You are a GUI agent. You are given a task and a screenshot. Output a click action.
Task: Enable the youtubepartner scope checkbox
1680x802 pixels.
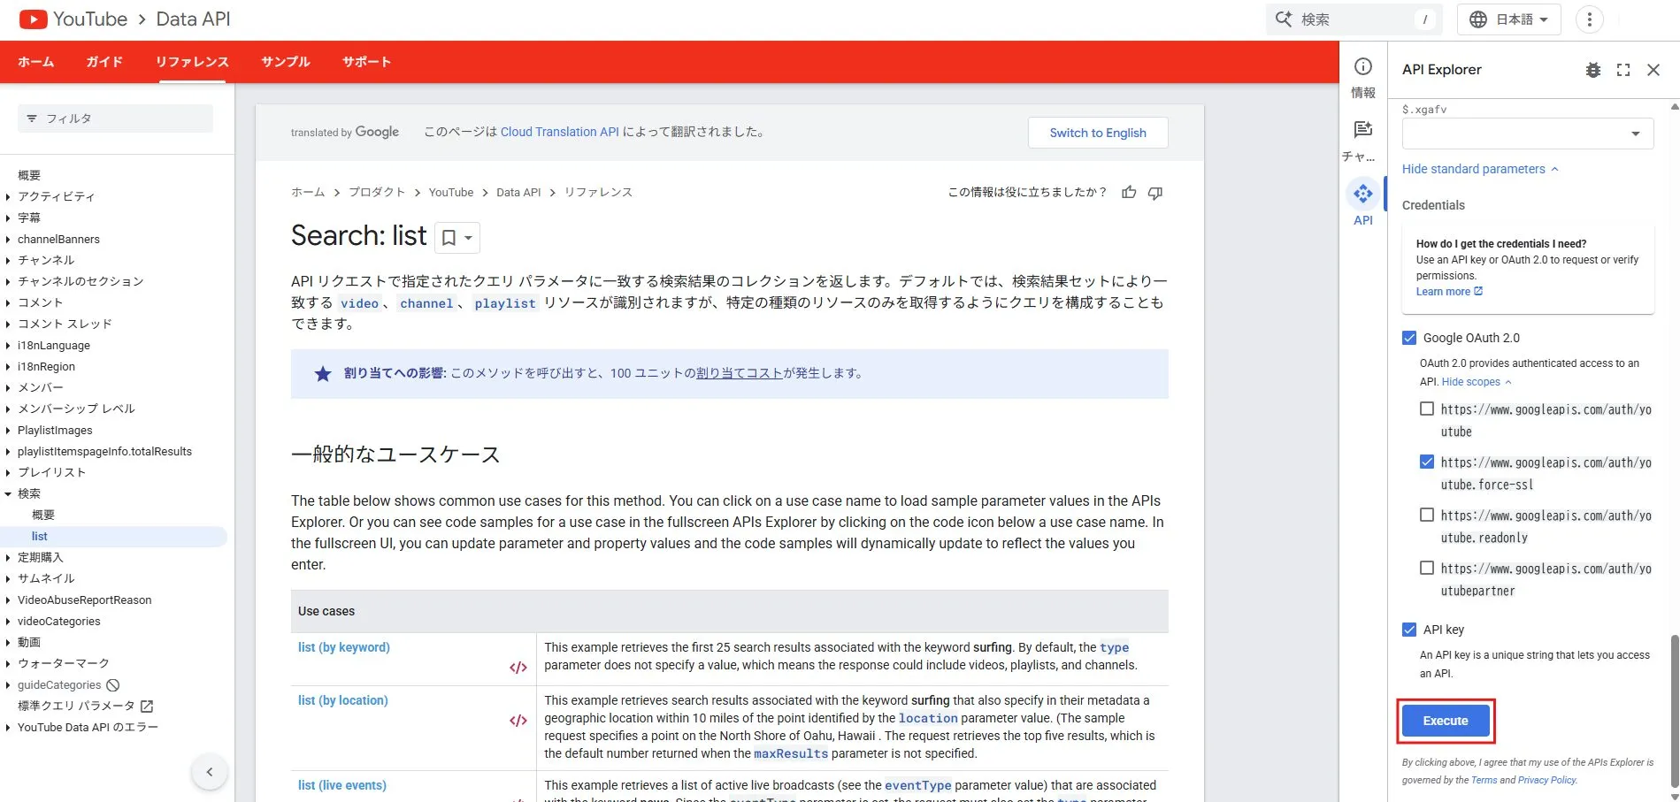tap(1427, 568)
